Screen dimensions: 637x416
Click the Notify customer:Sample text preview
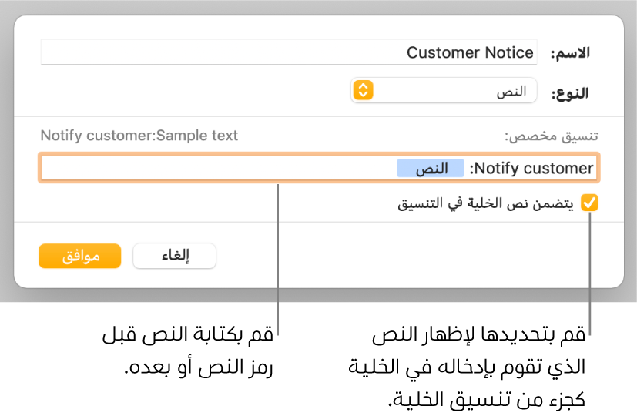(139, 136)
